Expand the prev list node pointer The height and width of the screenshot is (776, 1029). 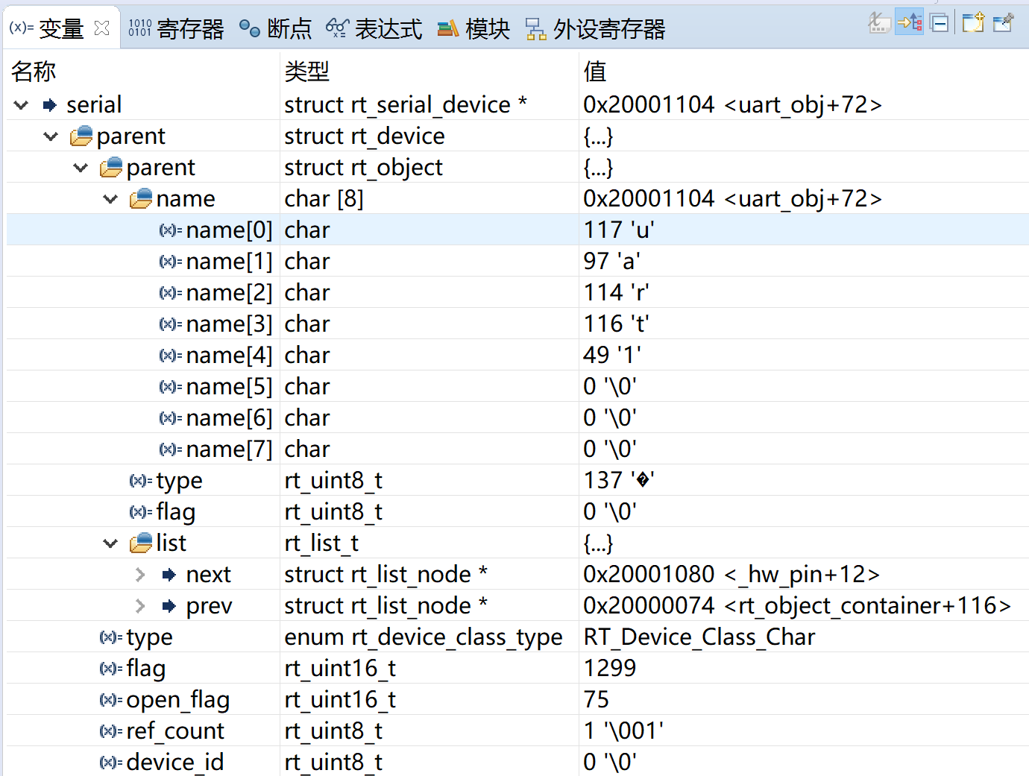139,605
